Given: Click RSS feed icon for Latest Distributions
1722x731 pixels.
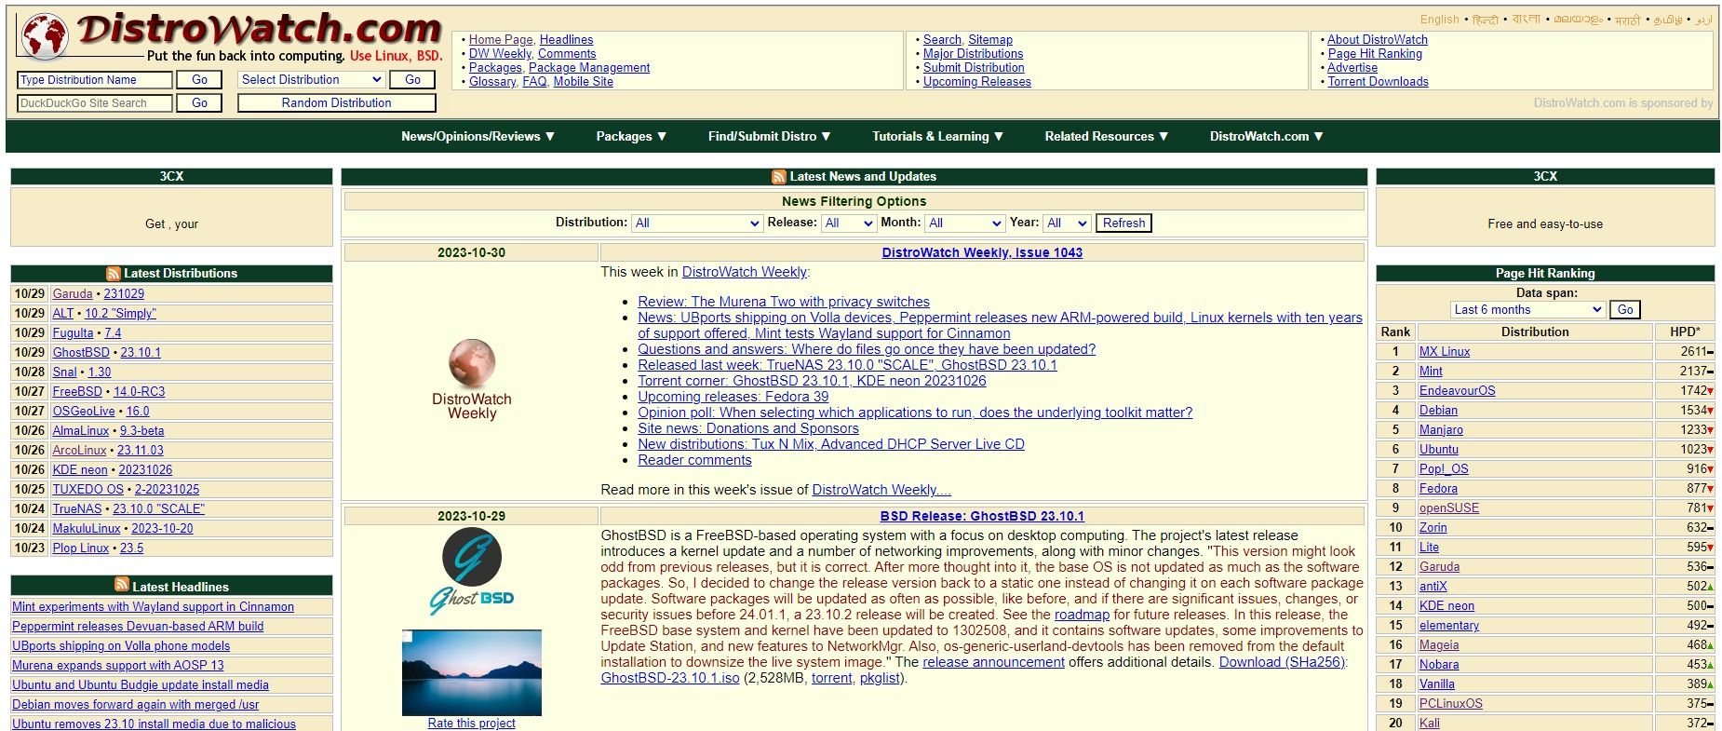Looking at the screenshot, I should pyautogui.click(x=114, y=274).
